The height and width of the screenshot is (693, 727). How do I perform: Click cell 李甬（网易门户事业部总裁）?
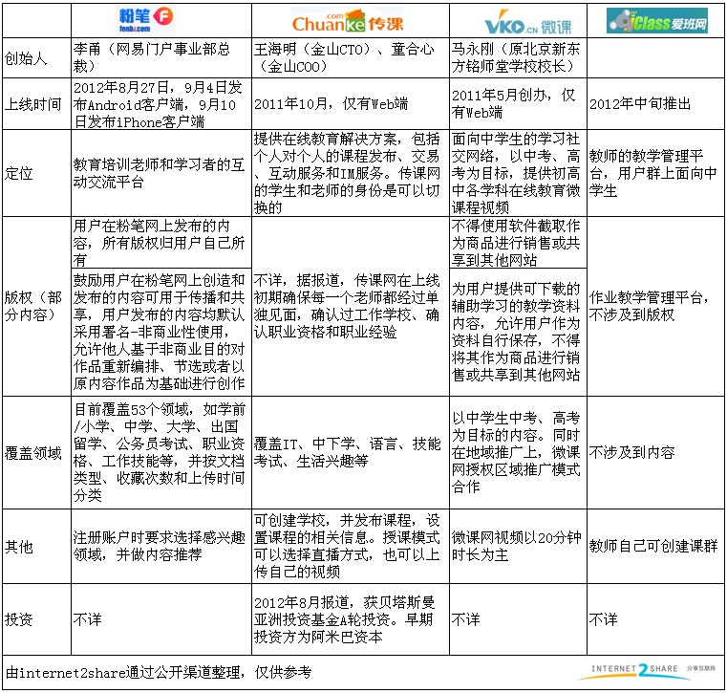[x=161, y=58]
